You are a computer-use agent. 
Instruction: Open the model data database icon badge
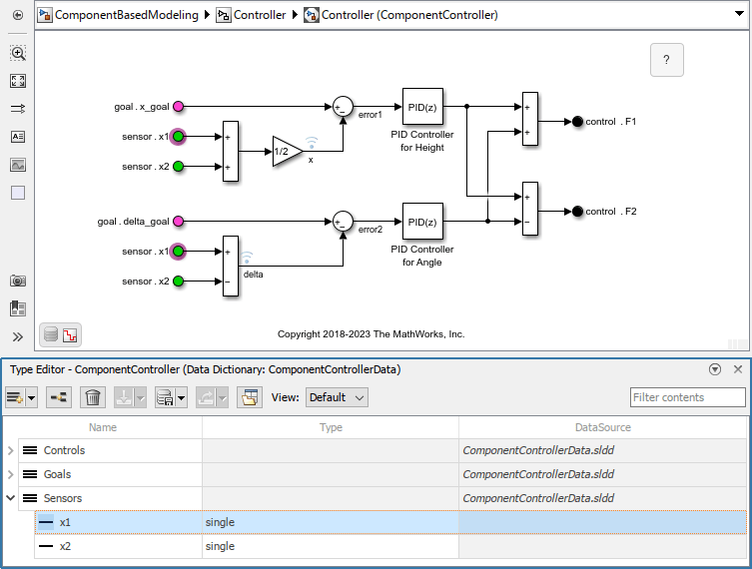point(51,334)
